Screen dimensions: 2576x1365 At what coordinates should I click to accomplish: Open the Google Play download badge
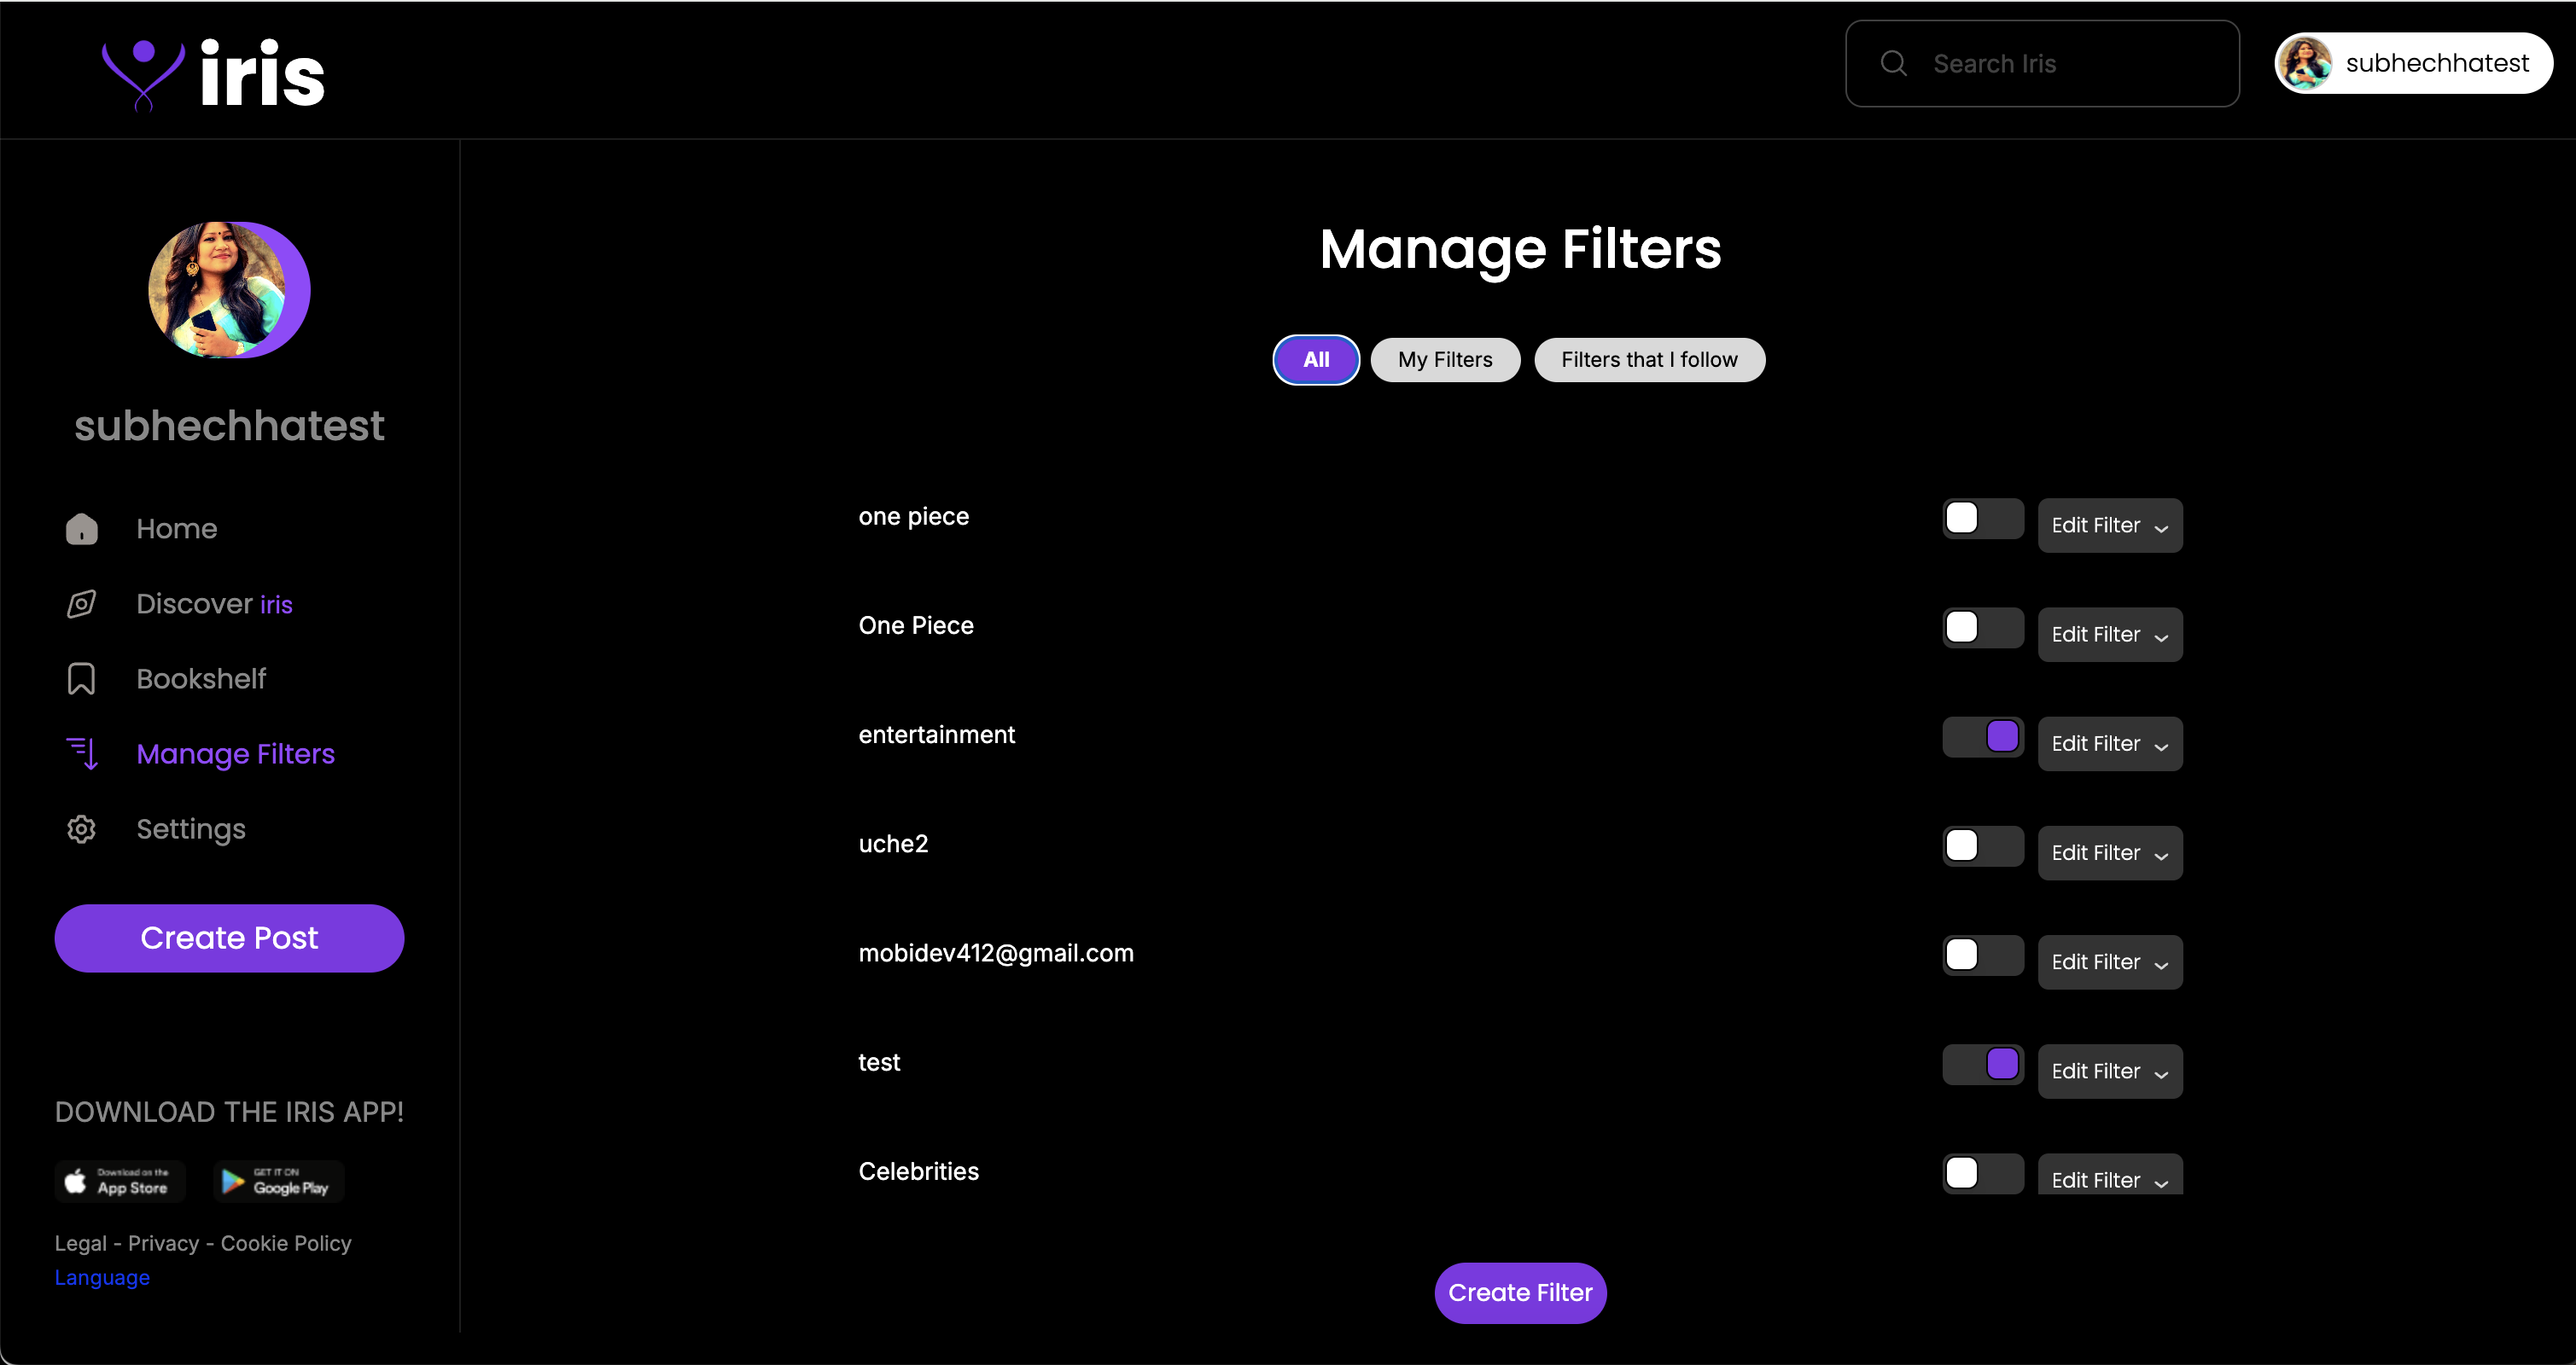278,1181
